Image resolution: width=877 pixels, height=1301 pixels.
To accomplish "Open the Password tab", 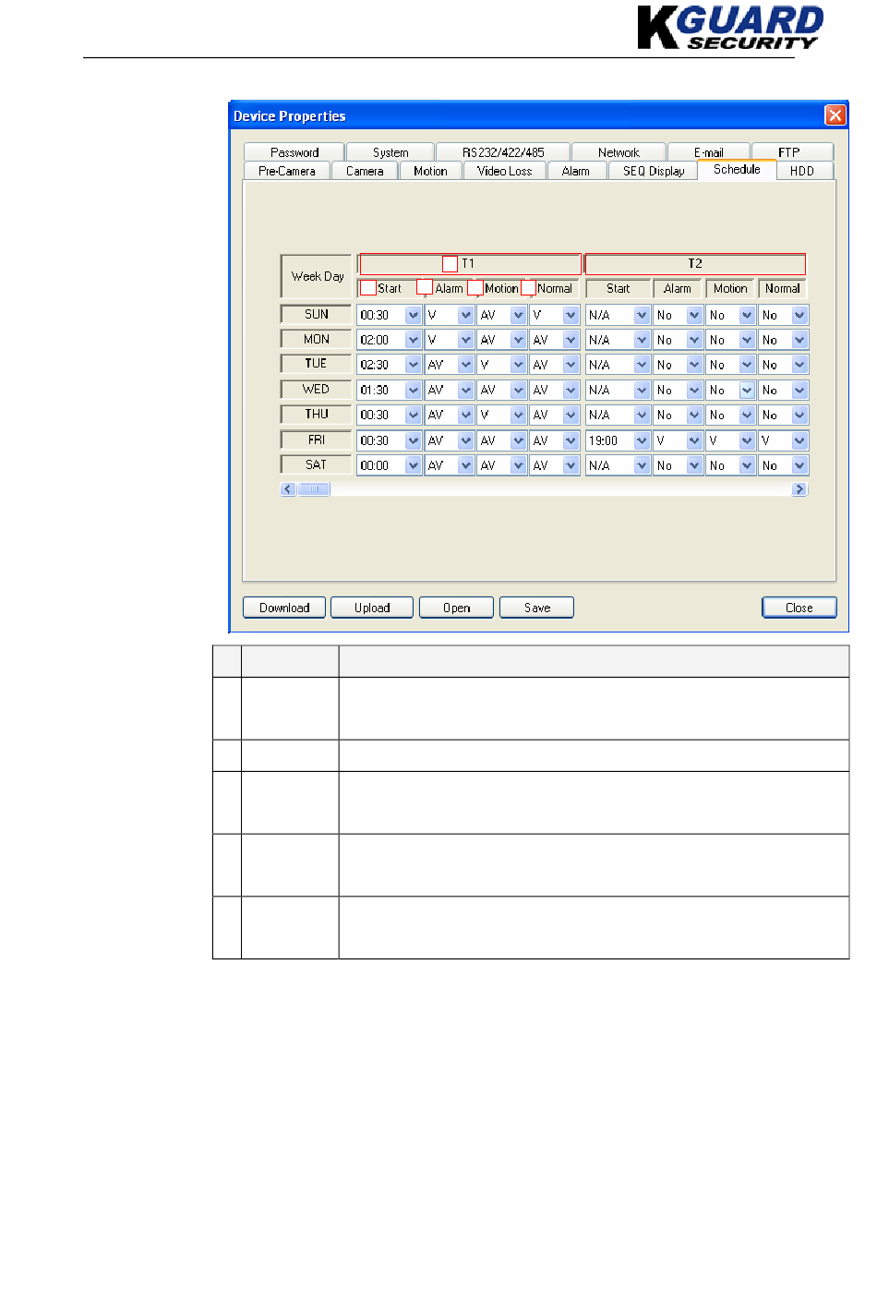I will pos(294,152).
